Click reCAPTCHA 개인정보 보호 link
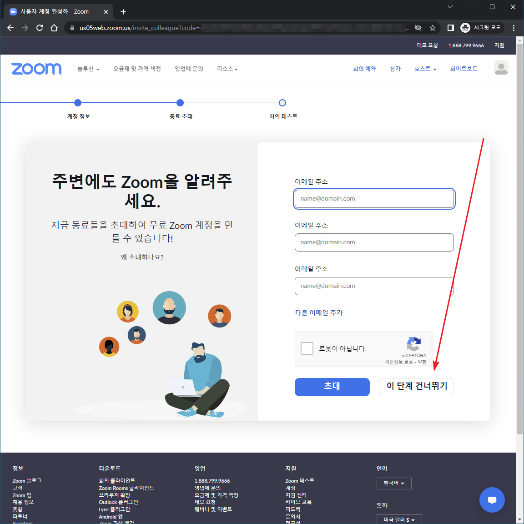 click(399, 362)
